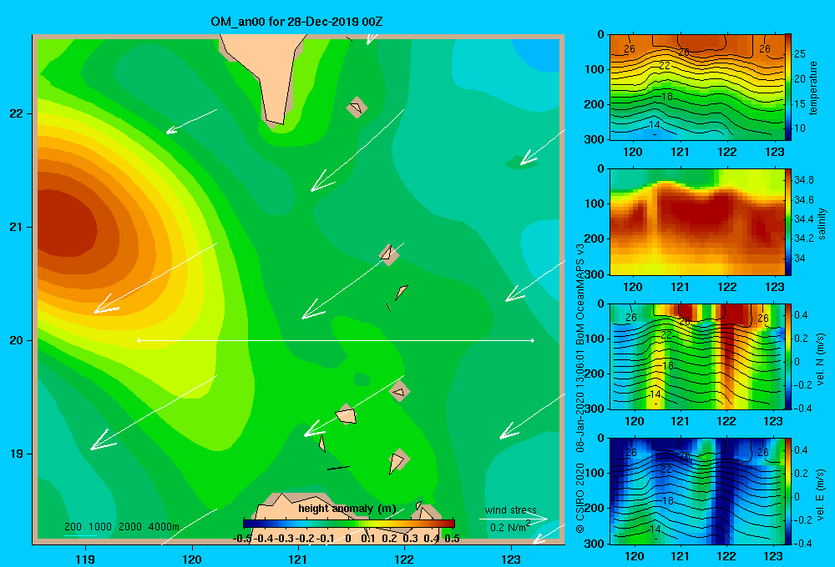Click the '14' contour label in the temperature panel

click(x=655, y=125)
